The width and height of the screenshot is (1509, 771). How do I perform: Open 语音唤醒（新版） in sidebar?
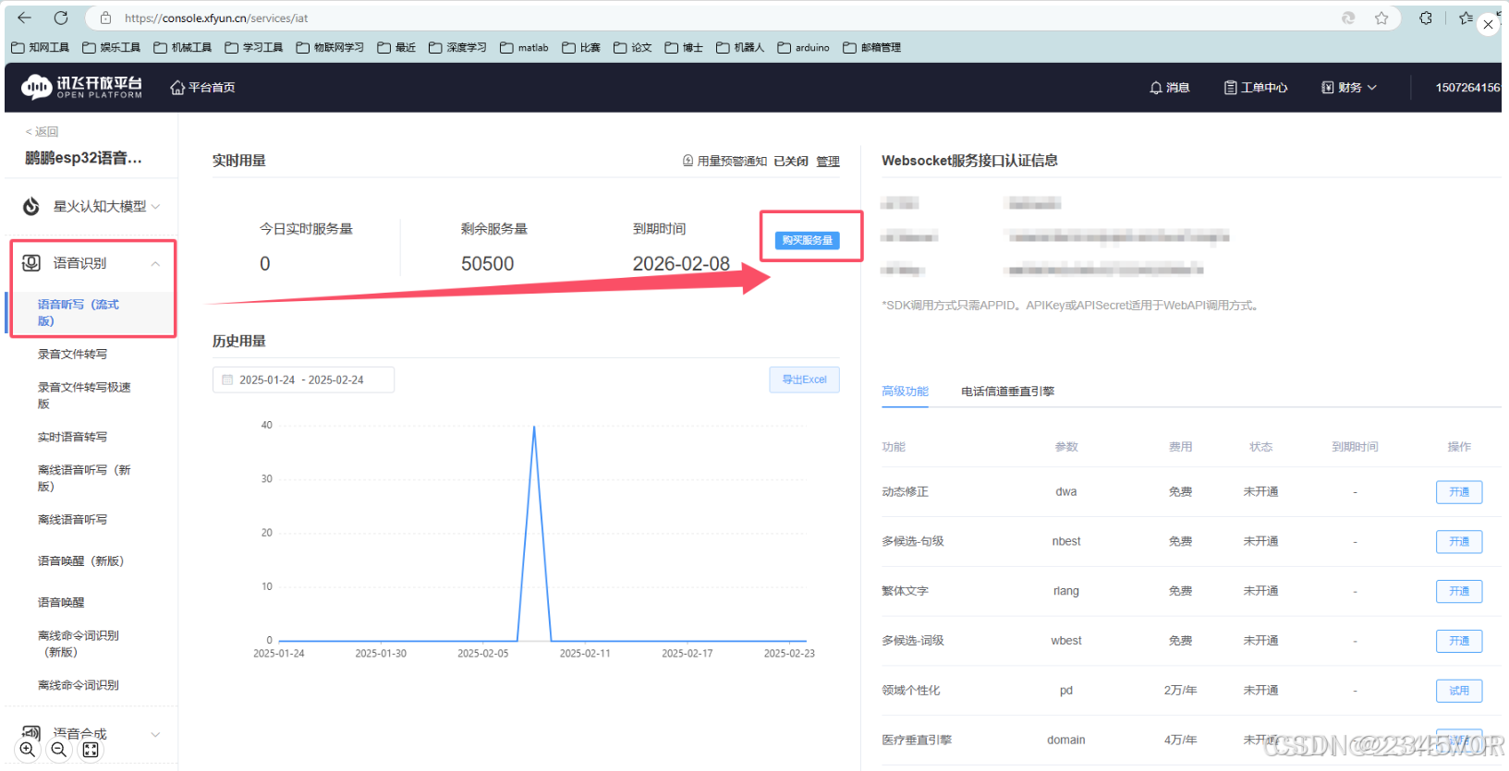pos(80,560)
